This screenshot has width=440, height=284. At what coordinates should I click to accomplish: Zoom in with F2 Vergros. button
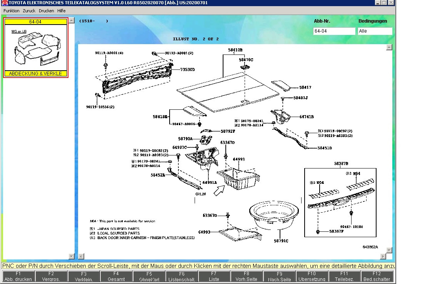[x=51, y=276]
